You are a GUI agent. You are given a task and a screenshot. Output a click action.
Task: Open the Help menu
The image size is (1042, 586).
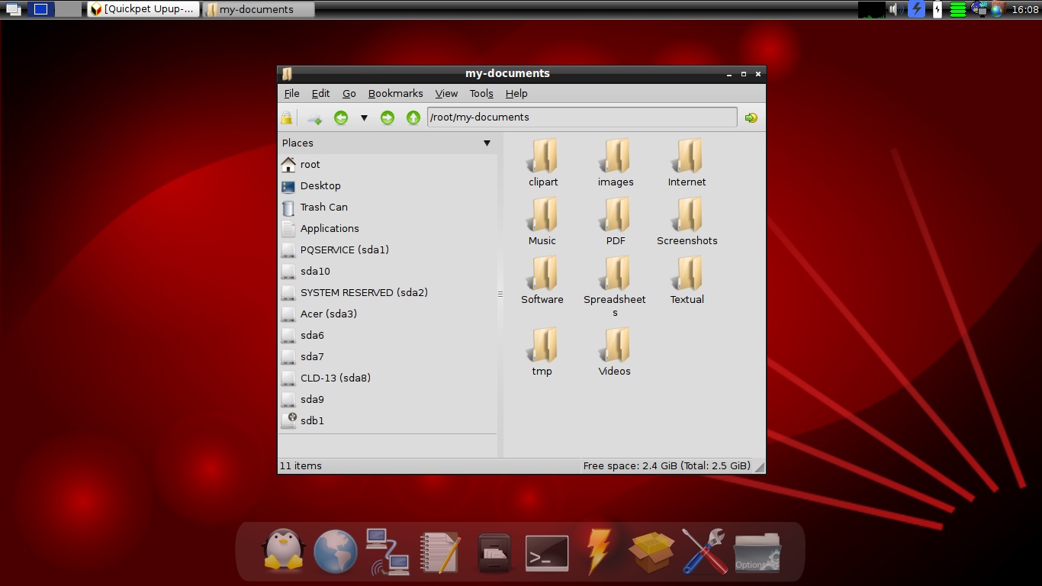click(516, 93)
